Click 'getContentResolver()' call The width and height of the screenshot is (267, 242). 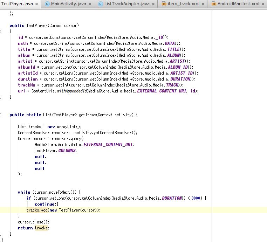pyautogui.click(x=114, y=133)
